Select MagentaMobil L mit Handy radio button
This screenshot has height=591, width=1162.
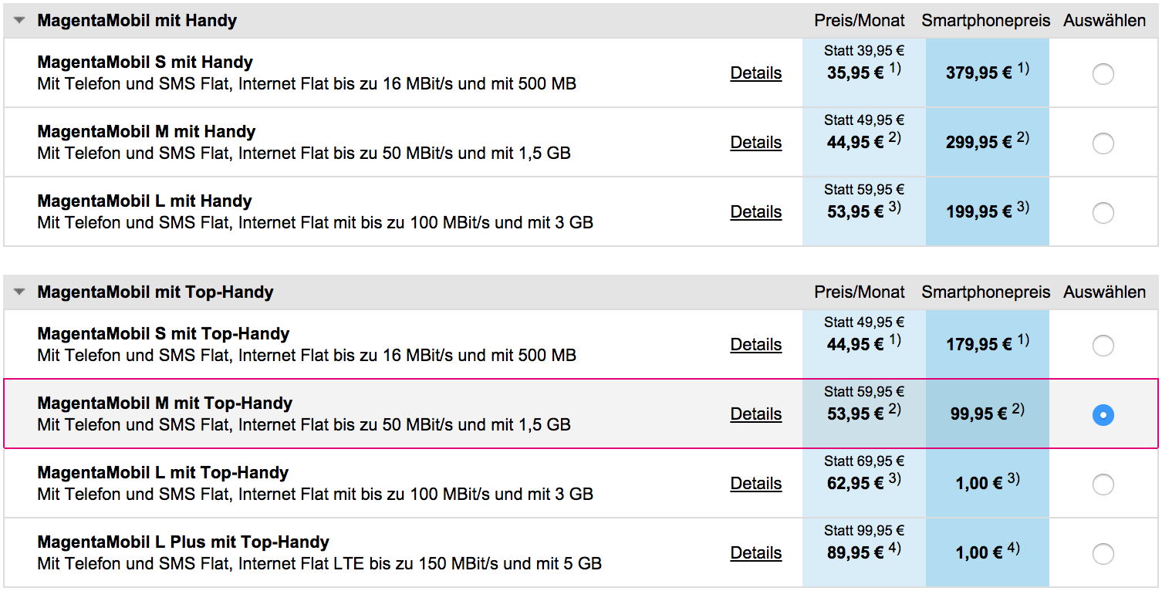pyautogui.click(x=1103, y=213)
